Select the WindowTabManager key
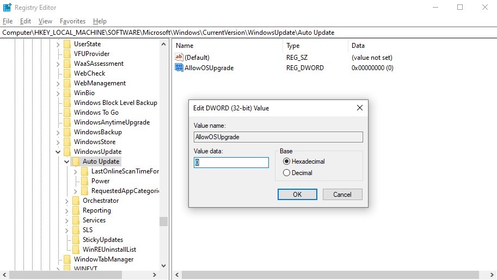This screenshot has height=280, width=497. point(103,259)
